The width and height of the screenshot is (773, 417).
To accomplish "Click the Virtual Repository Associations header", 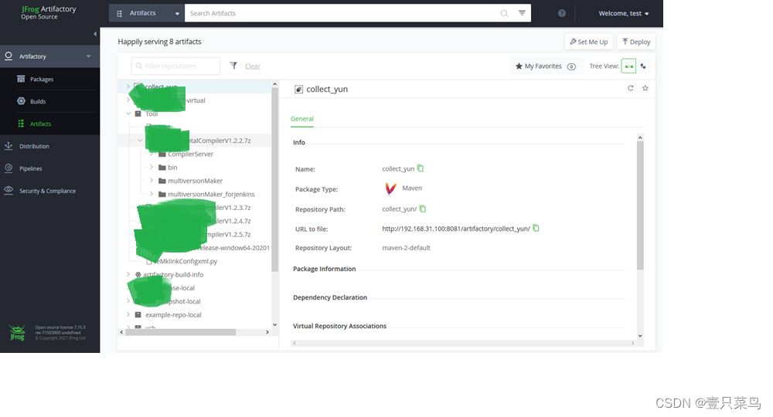I will (x=339, y=326).
